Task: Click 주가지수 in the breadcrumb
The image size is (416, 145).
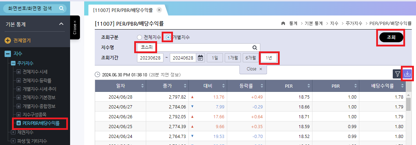Action: 354,23
